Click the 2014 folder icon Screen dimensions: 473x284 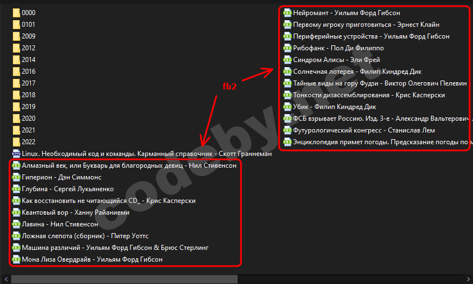[x=16, y=60]
